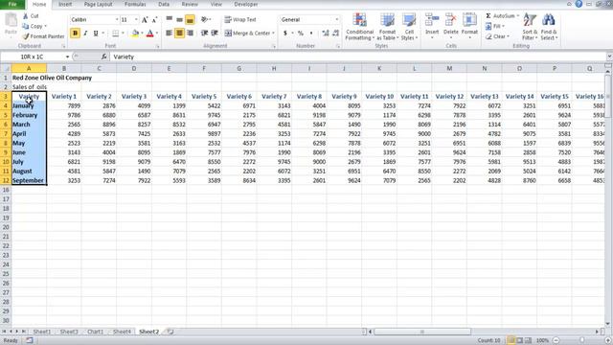The width and height of the screenshot is (613, 345).
Task: Click the Comma Style icon
Action: [311, 34]
